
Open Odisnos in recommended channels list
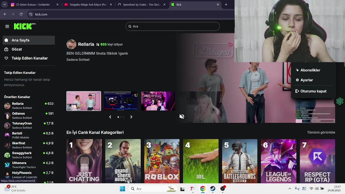tap(29, 116)
